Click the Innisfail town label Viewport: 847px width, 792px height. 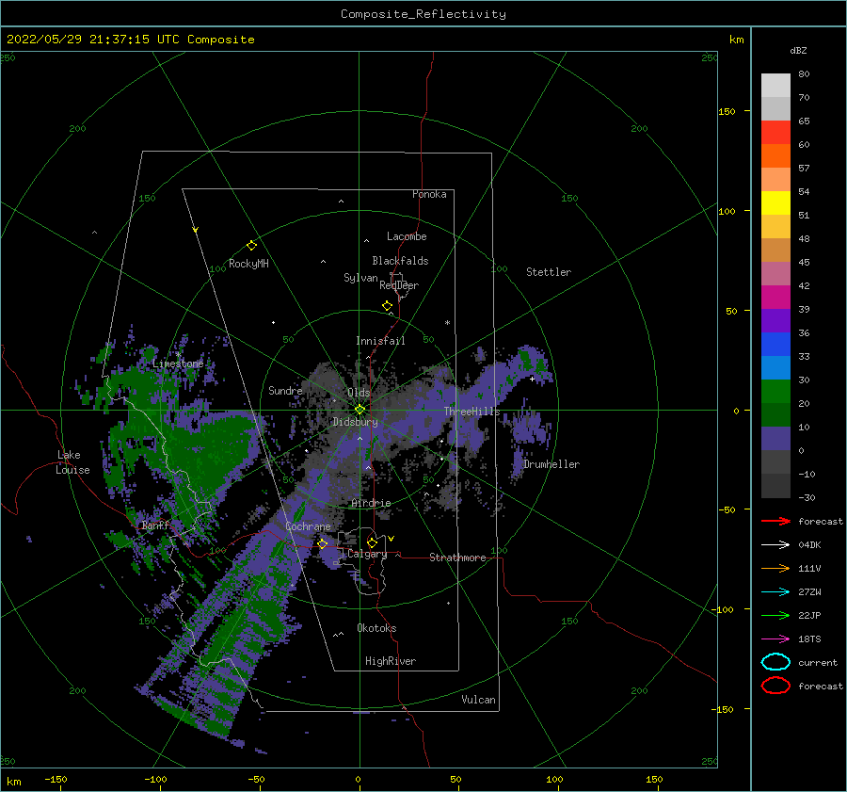[380, 341]
